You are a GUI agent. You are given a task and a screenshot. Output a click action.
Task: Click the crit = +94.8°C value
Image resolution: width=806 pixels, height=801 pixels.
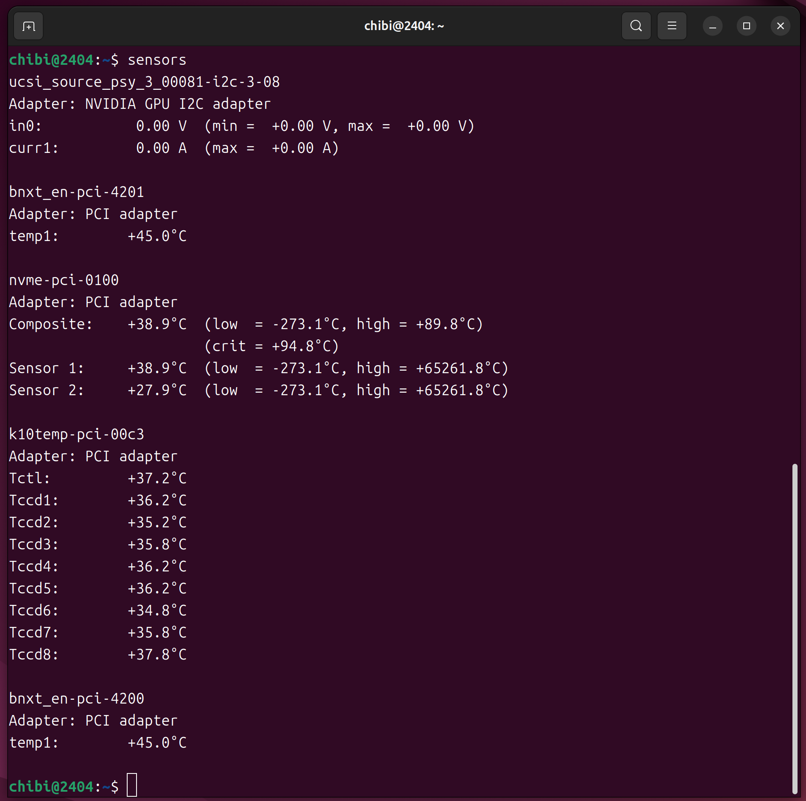(x=271, y=346)
